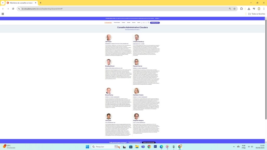Click the Cloudera logo in the header
Screen dimensions: 267x150
coord(108,23)
